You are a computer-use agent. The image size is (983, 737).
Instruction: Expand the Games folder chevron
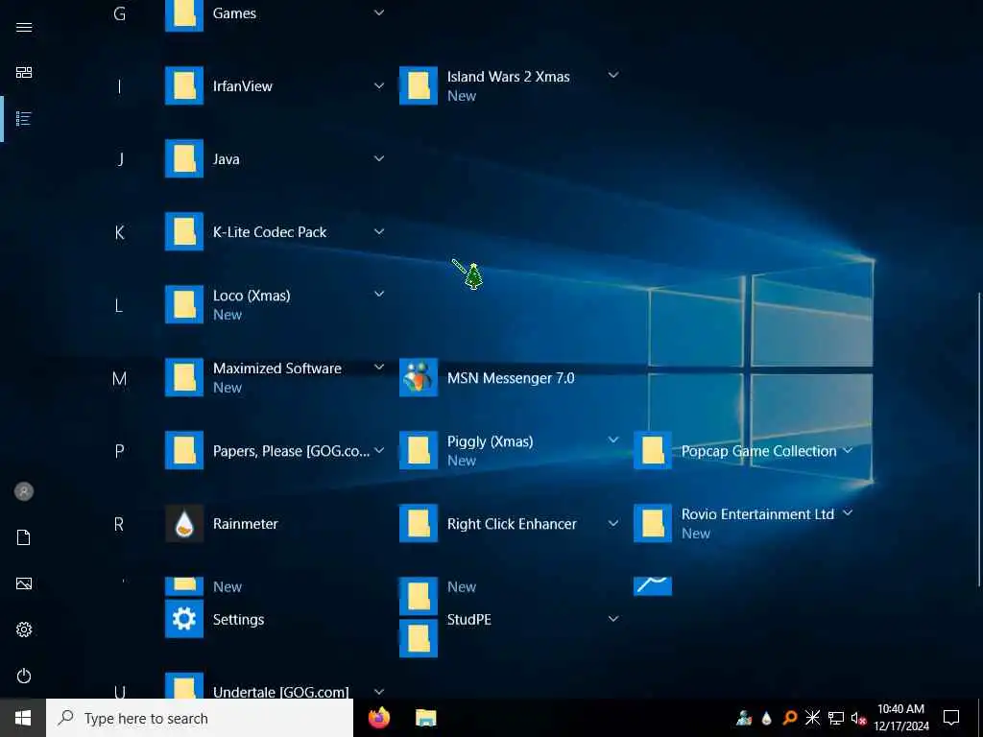(x=379, y=12)
